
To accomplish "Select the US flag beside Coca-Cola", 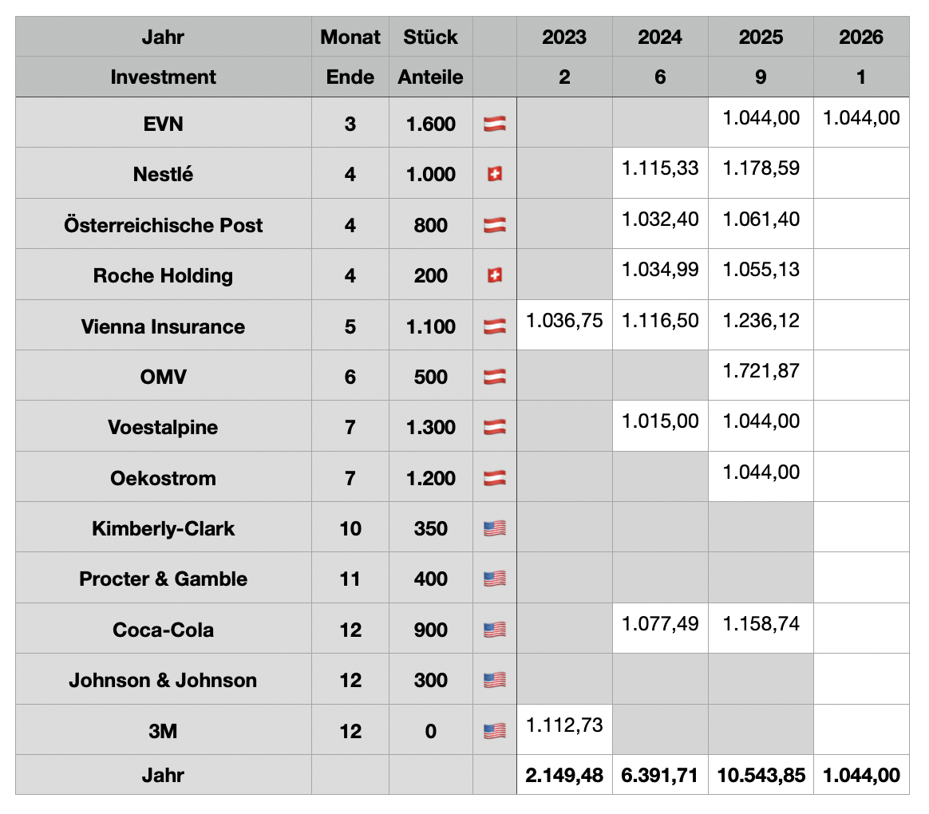I will (x=494, y=630).
